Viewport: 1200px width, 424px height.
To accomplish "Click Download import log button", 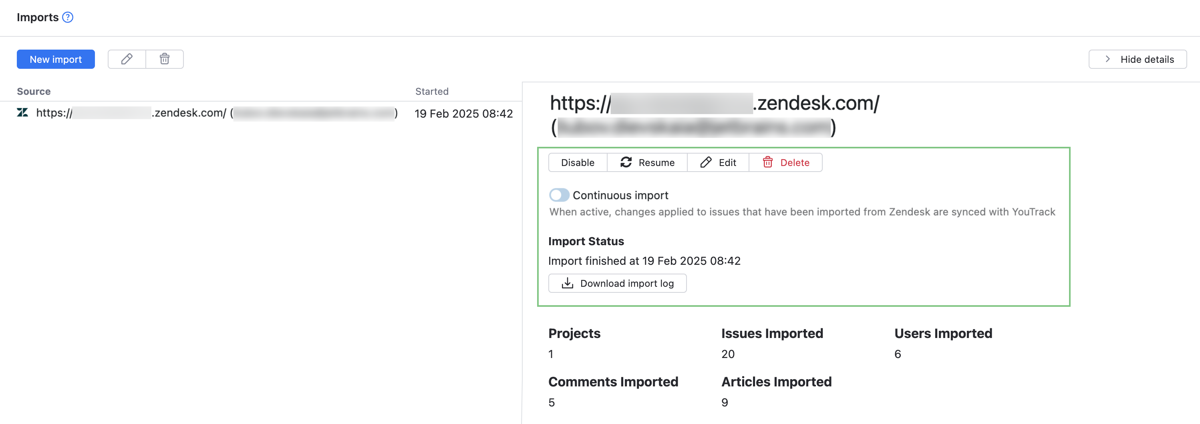I will (626, 284).
